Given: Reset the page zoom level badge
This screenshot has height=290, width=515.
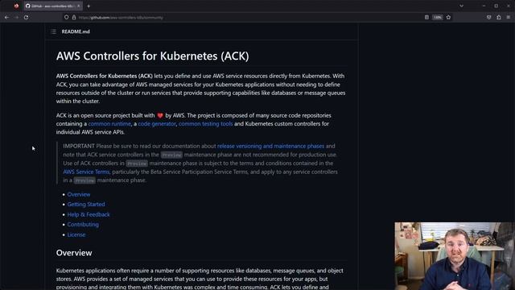Looking at the screenshot, I should click(x=438, y=18).
